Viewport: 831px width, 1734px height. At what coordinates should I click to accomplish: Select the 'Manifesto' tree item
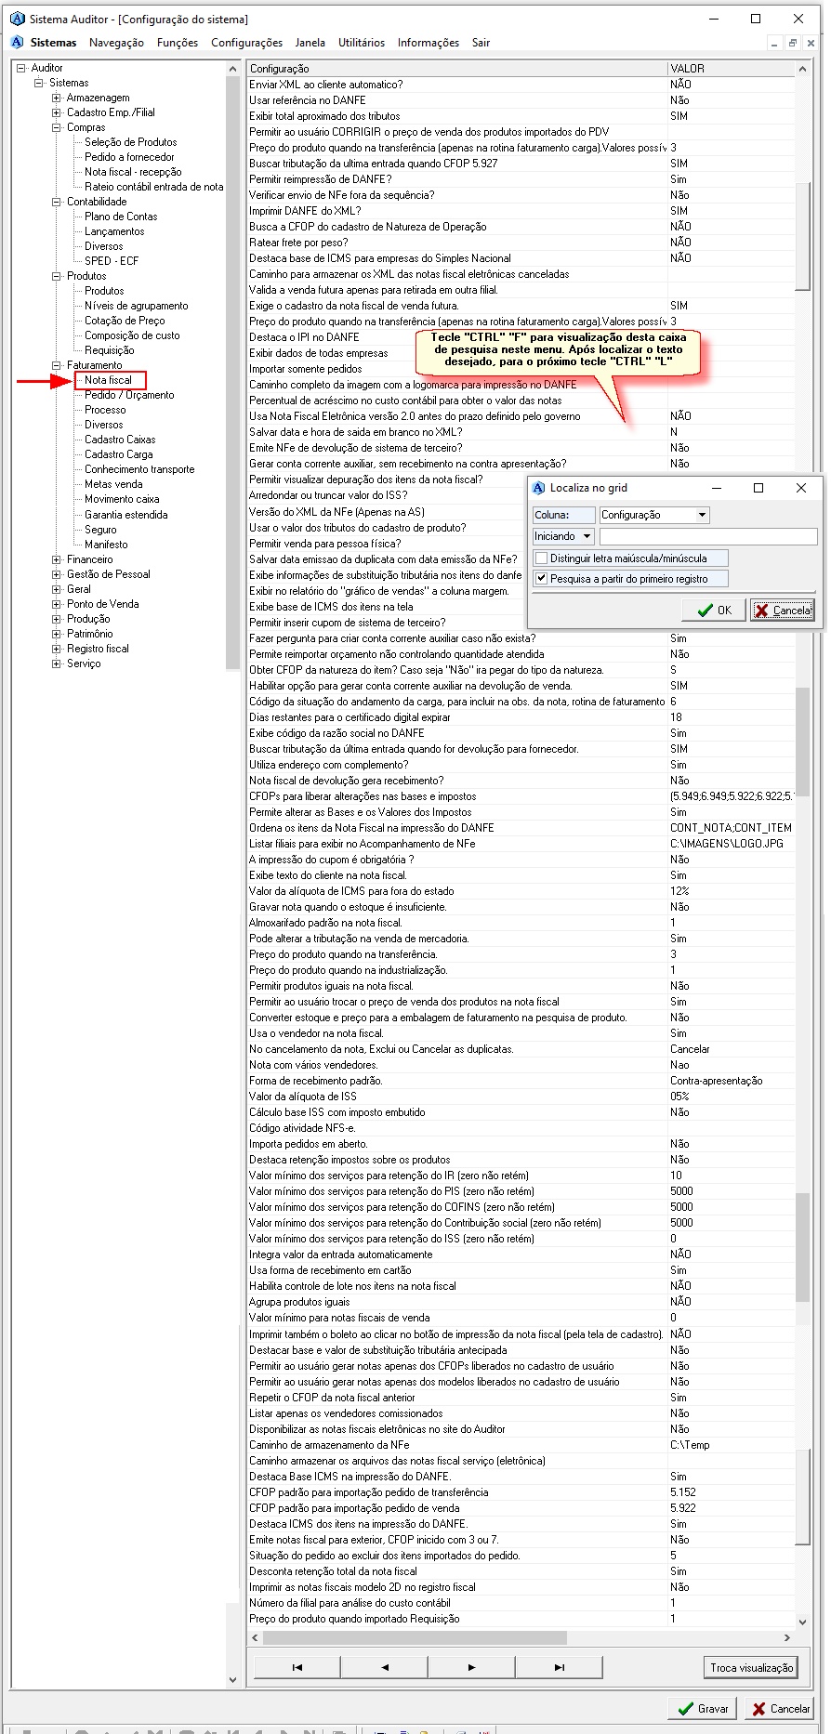click(106, 545)
